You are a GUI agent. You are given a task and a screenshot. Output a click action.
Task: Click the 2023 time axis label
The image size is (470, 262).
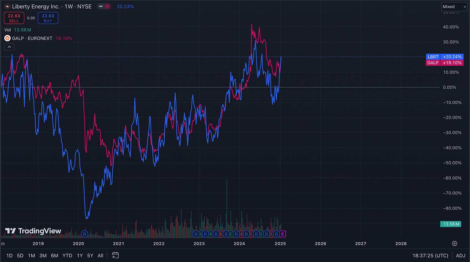199,244
